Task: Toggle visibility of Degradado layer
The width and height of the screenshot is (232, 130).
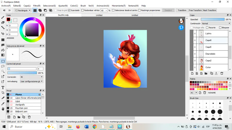Action: pyautogui.click(x=195, y=54)
